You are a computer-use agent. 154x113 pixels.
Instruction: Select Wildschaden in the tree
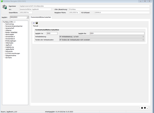coord(9,43)
